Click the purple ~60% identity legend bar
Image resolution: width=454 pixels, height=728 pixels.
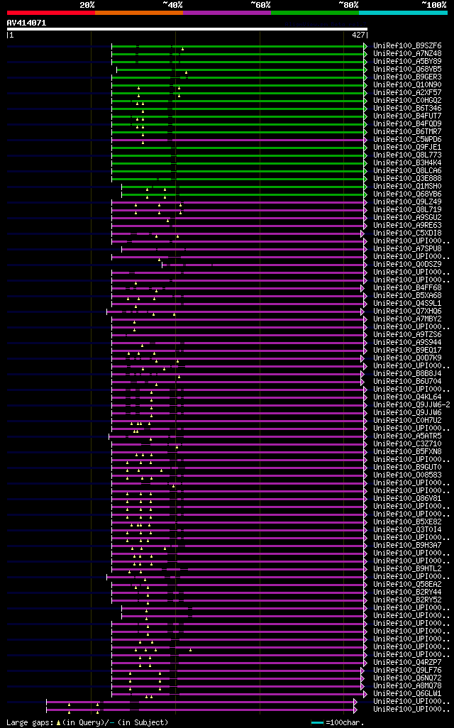click(x=227, y=13)
